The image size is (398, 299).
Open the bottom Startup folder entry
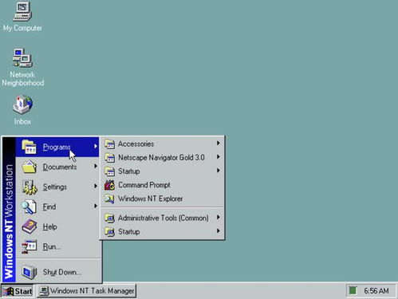pyautogui.click(x=162, y=231)
